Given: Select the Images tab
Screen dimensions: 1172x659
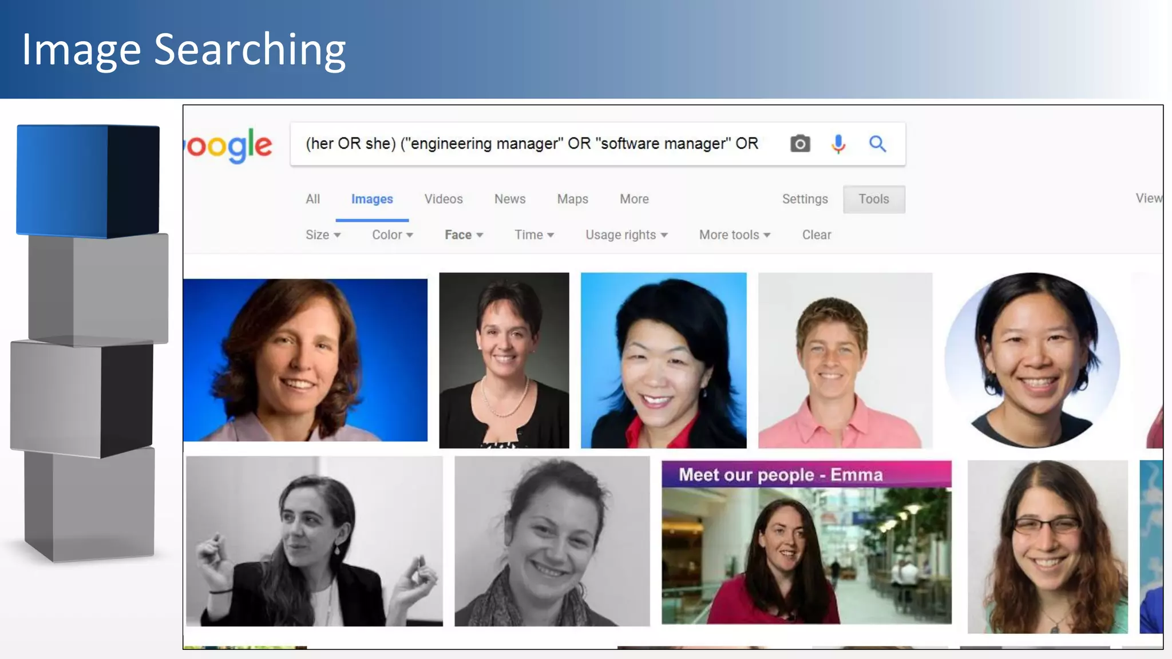Looking at the screenshot, I should coord(372,199).
